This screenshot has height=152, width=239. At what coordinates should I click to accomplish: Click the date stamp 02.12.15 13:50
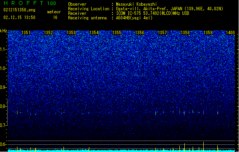(19, 17)
